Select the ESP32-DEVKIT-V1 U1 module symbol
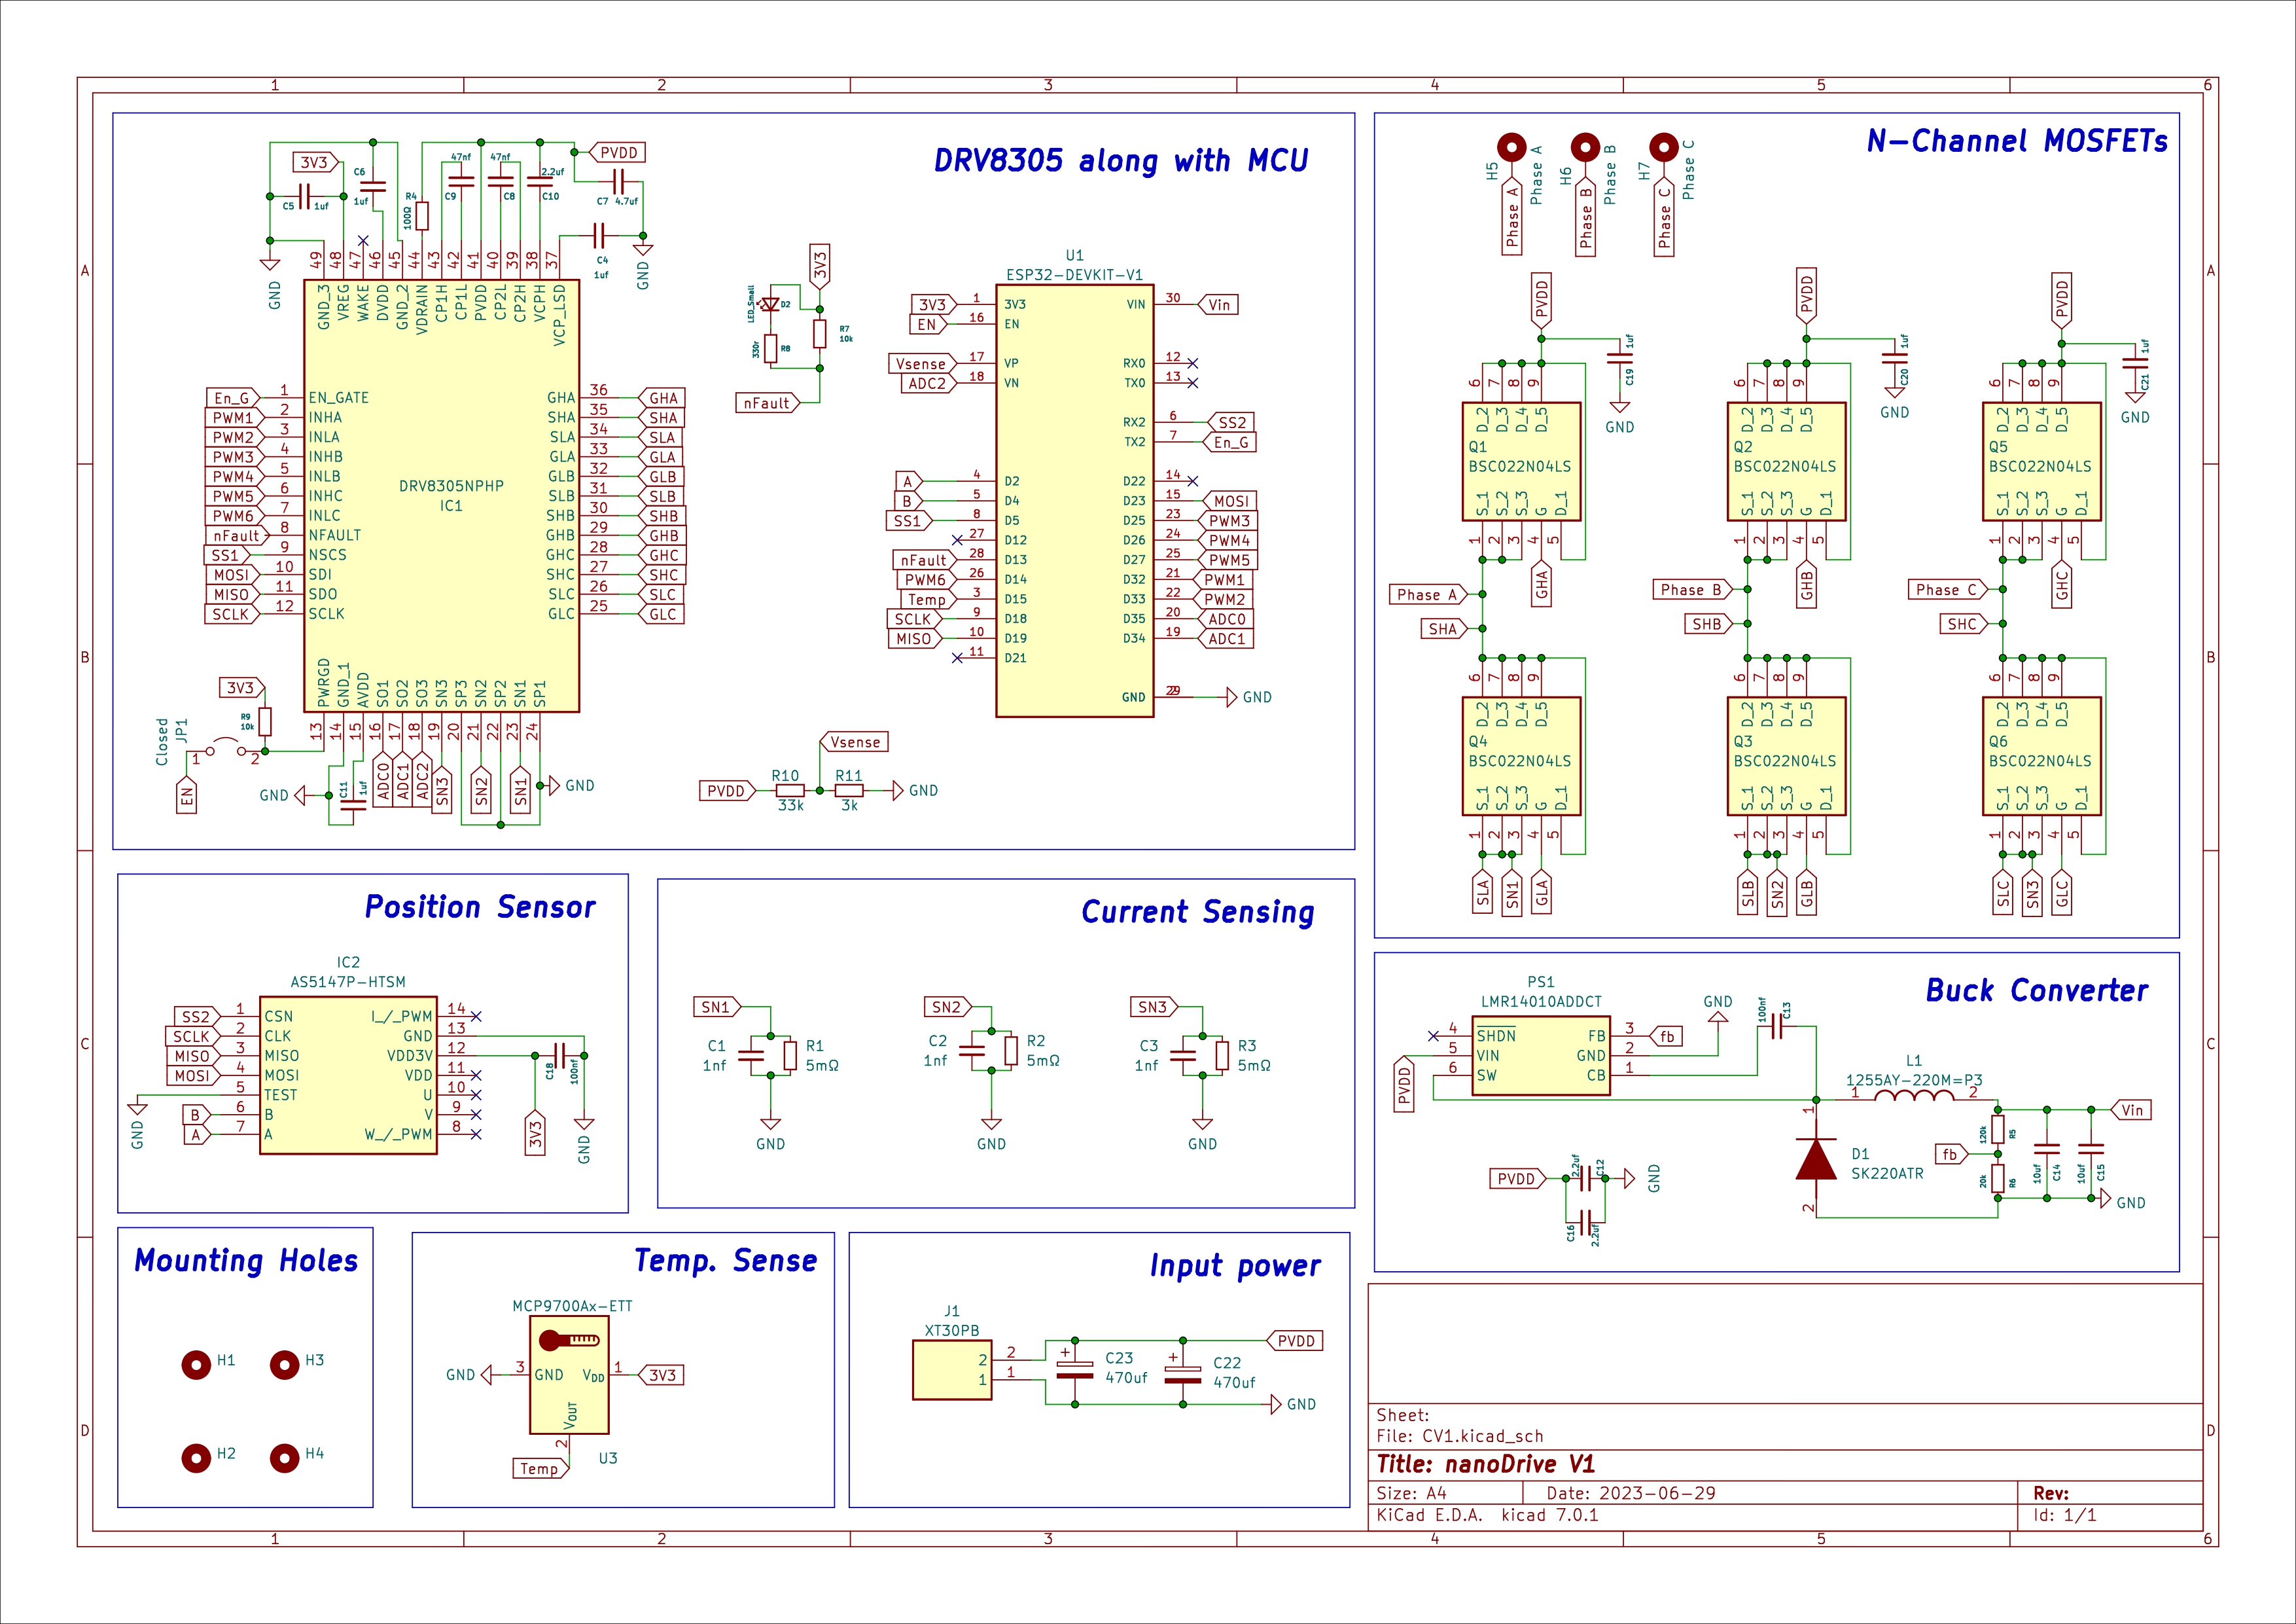This screenshot has width=2296, height=1624. (1074, 500)
